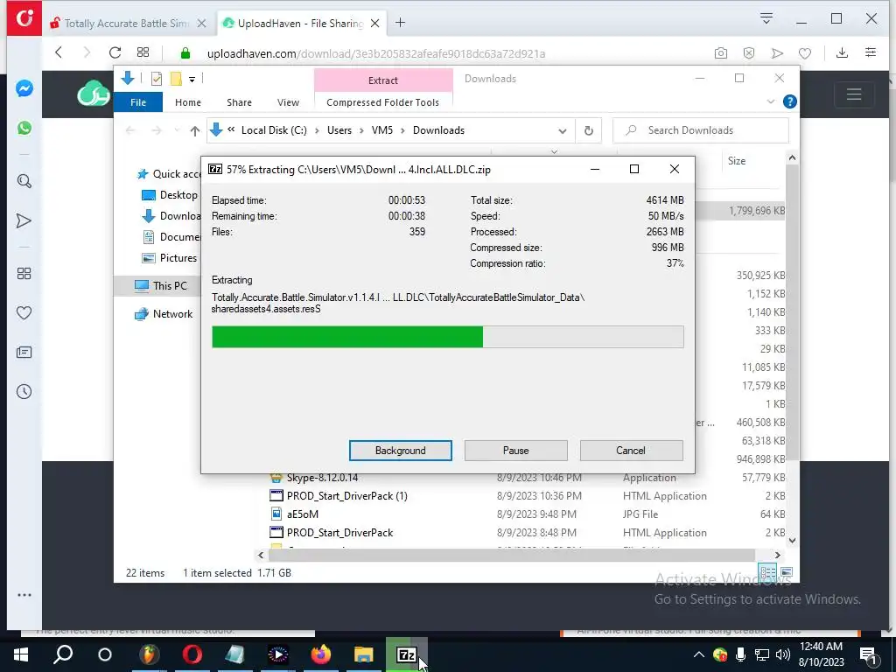896x672 pixels.
Task: Open bookmarks heart icon in Opera sidebar
Action: tap(24, 313)
